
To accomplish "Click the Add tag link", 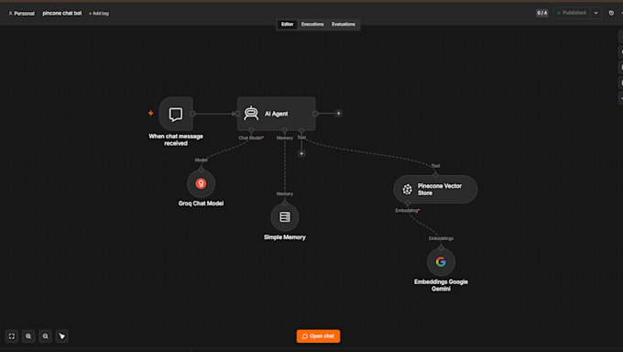I will 99,14.
